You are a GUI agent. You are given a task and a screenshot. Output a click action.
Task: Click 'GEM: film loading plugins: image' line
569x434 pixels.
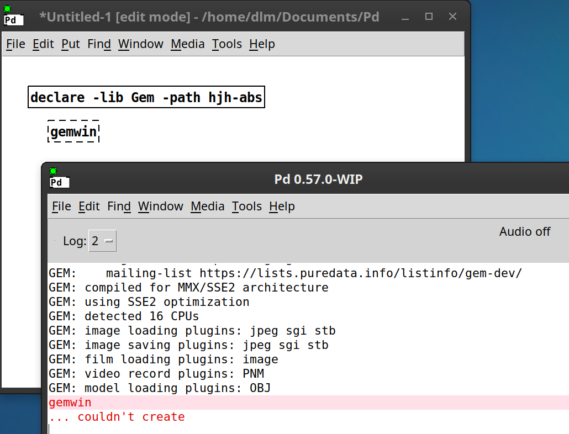tap(164, 359)
